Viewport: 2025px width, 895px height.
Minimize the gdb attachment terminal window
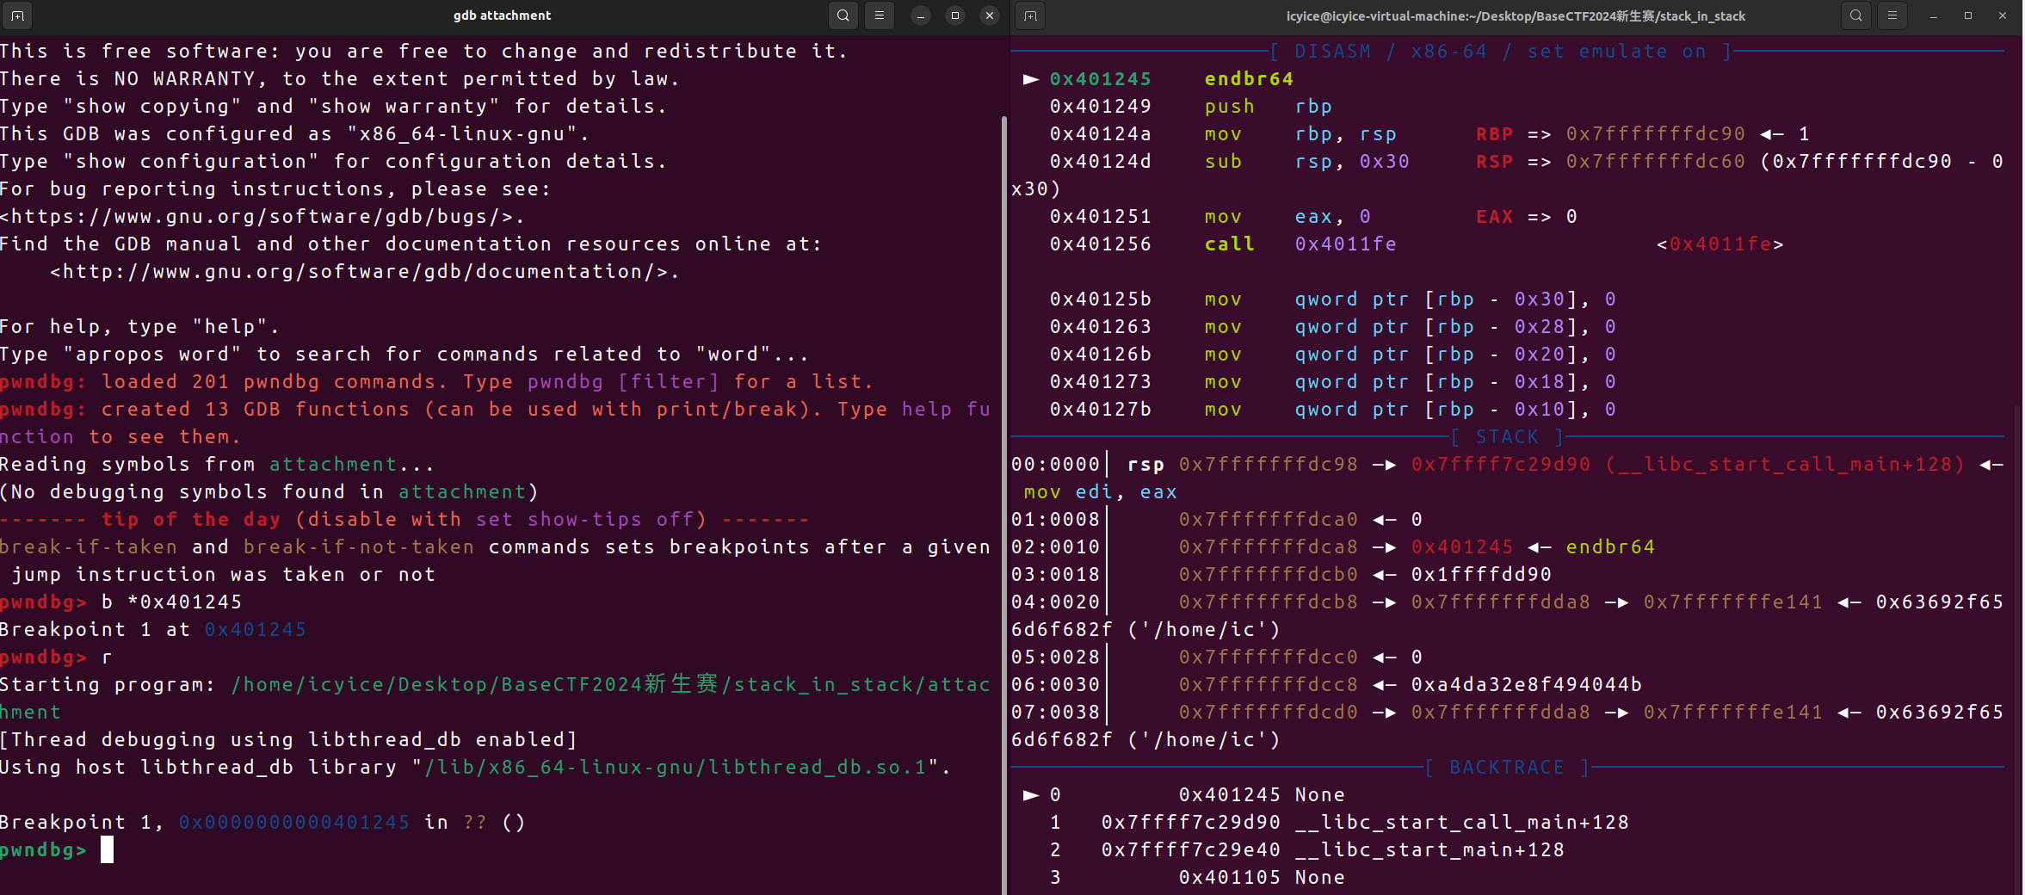tap(920, 15)
